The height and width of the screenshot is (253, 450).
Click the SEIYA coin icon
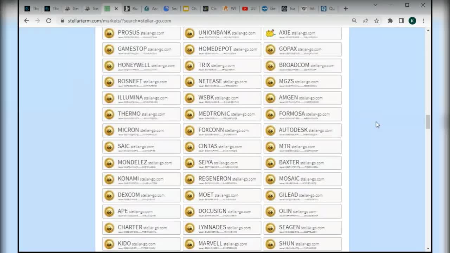point(189,163)
